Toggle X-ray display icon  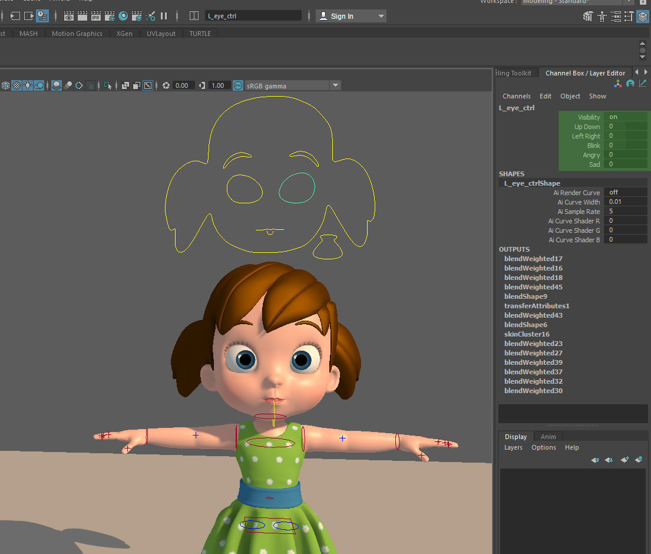point(125,85)
